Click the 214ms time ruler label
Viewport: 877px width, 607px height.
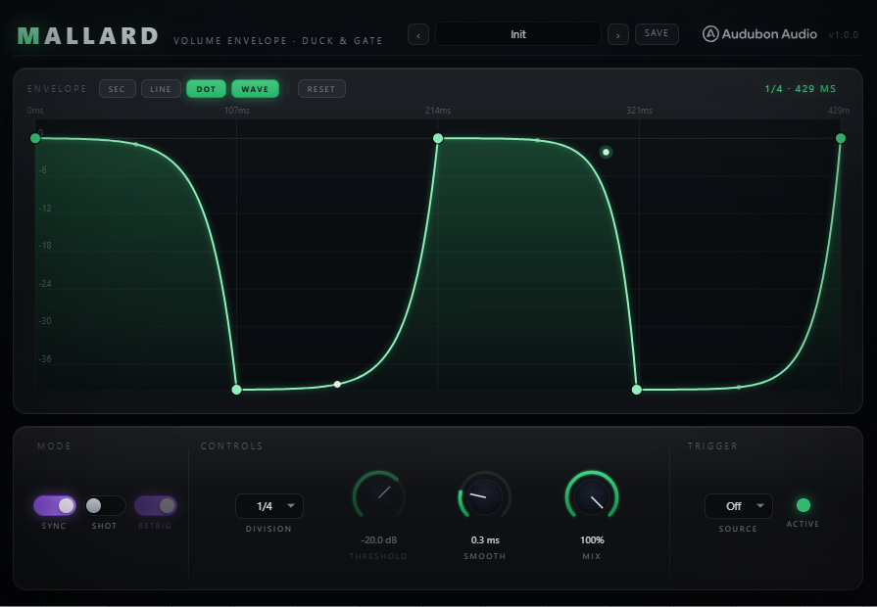pyautogui.click(x=438, y=111)
